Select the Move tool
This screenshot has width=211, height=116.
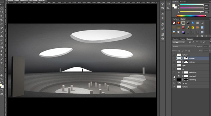tap(2, 5)
